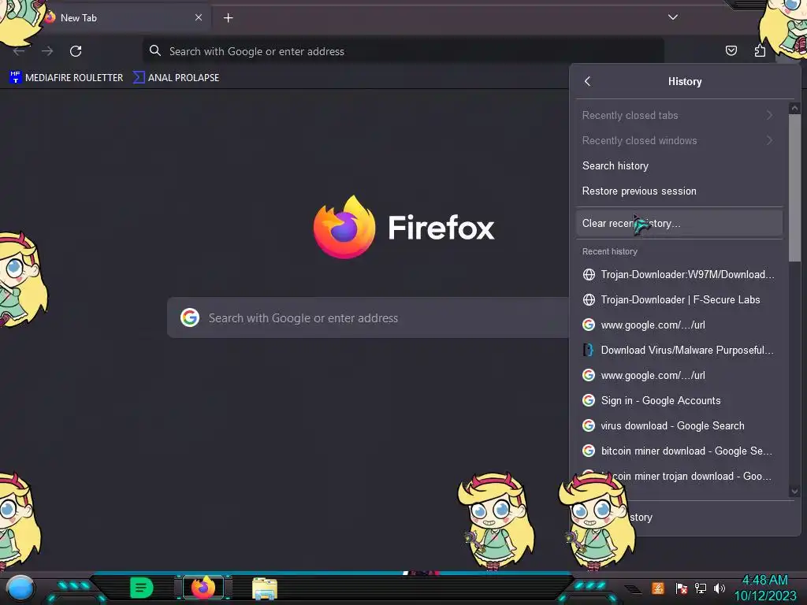The width and height of the screenshot is (807, 605).
Task: Click the volume speaker tray icon
Action: coord(720,588)
